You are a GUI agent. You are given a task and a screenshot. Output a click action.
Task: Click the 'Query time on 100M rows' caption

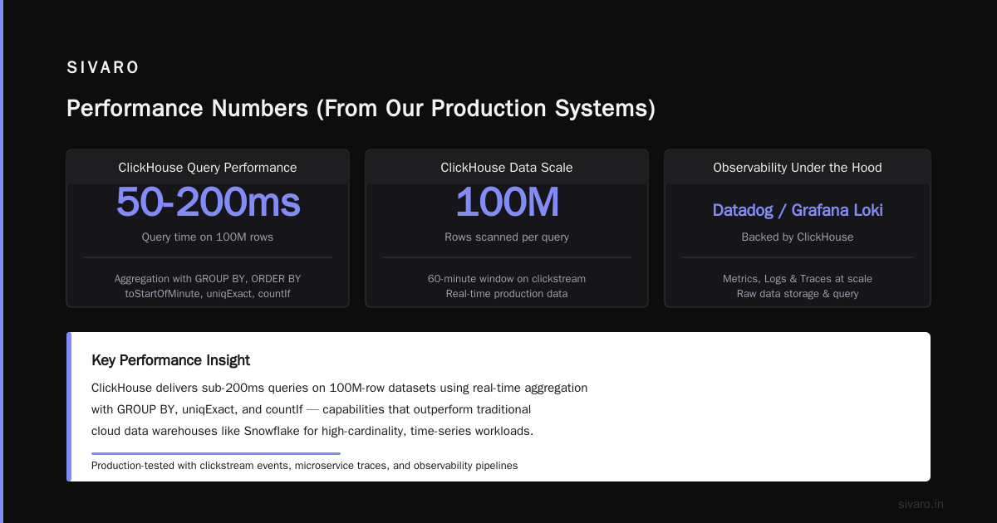[208, 237]
